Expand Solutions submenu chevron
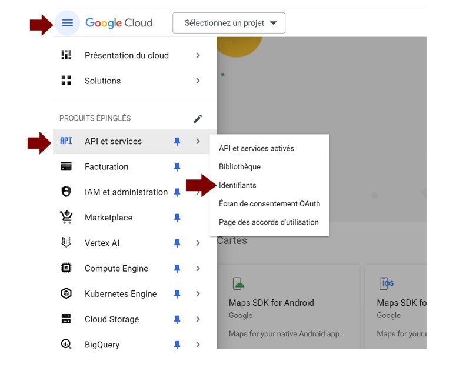 (198, 81)
